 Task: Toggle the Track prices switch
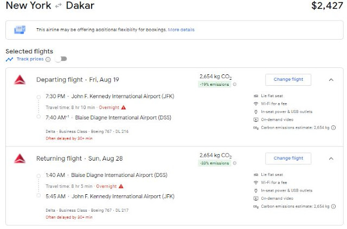tap(61, 59)
